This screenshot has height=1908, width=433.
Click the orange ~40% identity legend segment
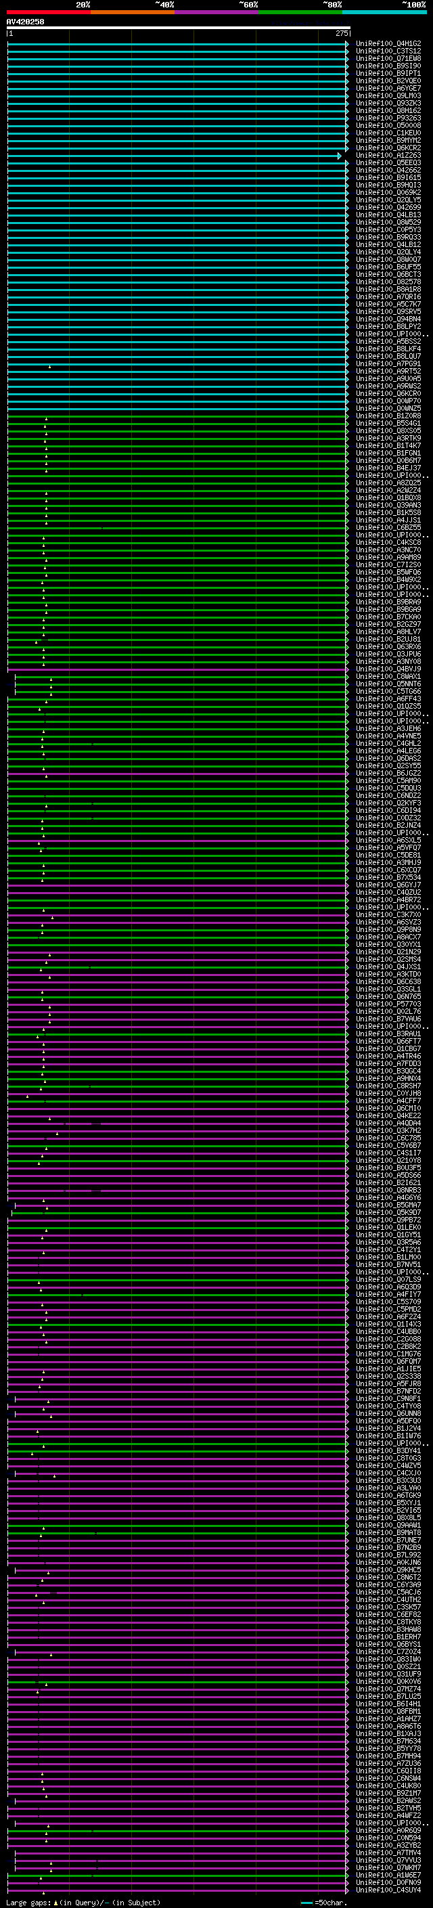(133, 12)
